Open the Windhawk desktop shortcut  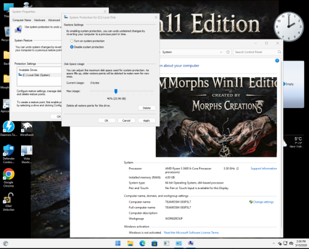coord(27,129)
